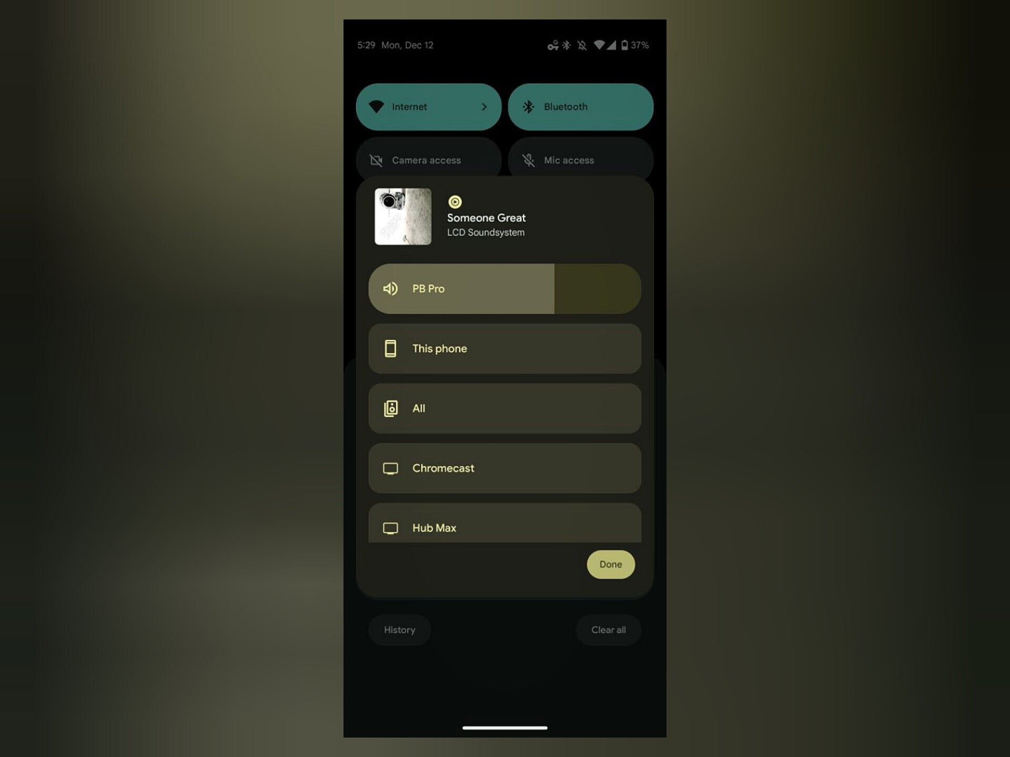Image resolution: width=1010 pixels, height=757 pixels.
Task: Tap the muted sound bell icon
Action: pyautogui.click(x=581, y=45)
